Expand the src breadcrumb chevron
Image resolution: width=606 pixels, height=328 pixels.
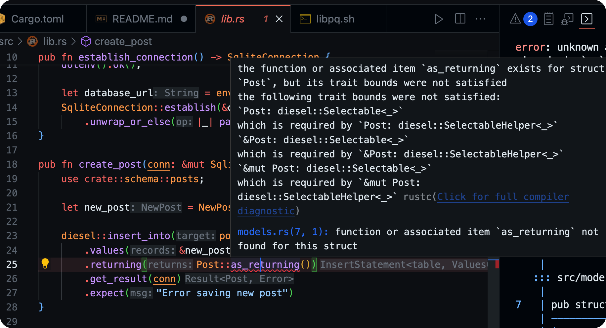[x=20, y=41]
